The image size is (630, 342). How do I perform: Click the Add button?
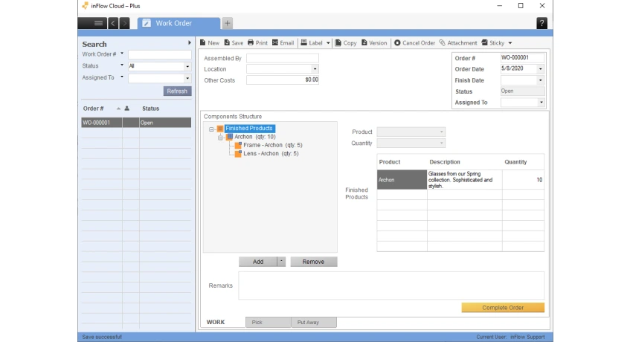click(258, 262)
